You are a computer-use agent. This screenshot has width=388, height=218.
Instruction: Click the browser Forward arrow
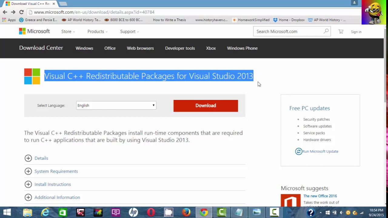(13, 12)
